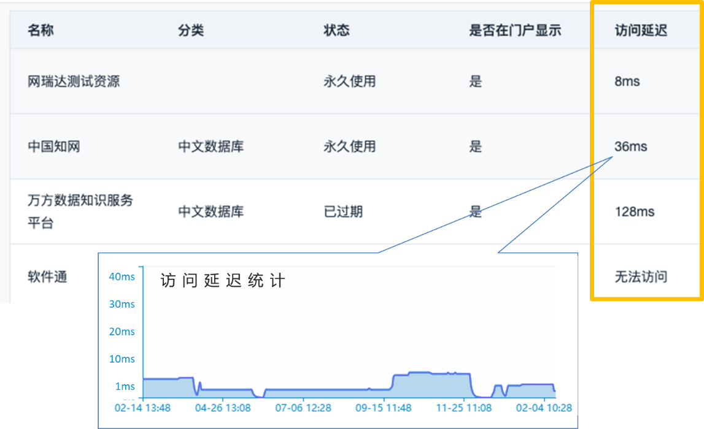Select the 02-14 13:48 x-axis label
The image size is (704, 429).
[x=142, y=408]
